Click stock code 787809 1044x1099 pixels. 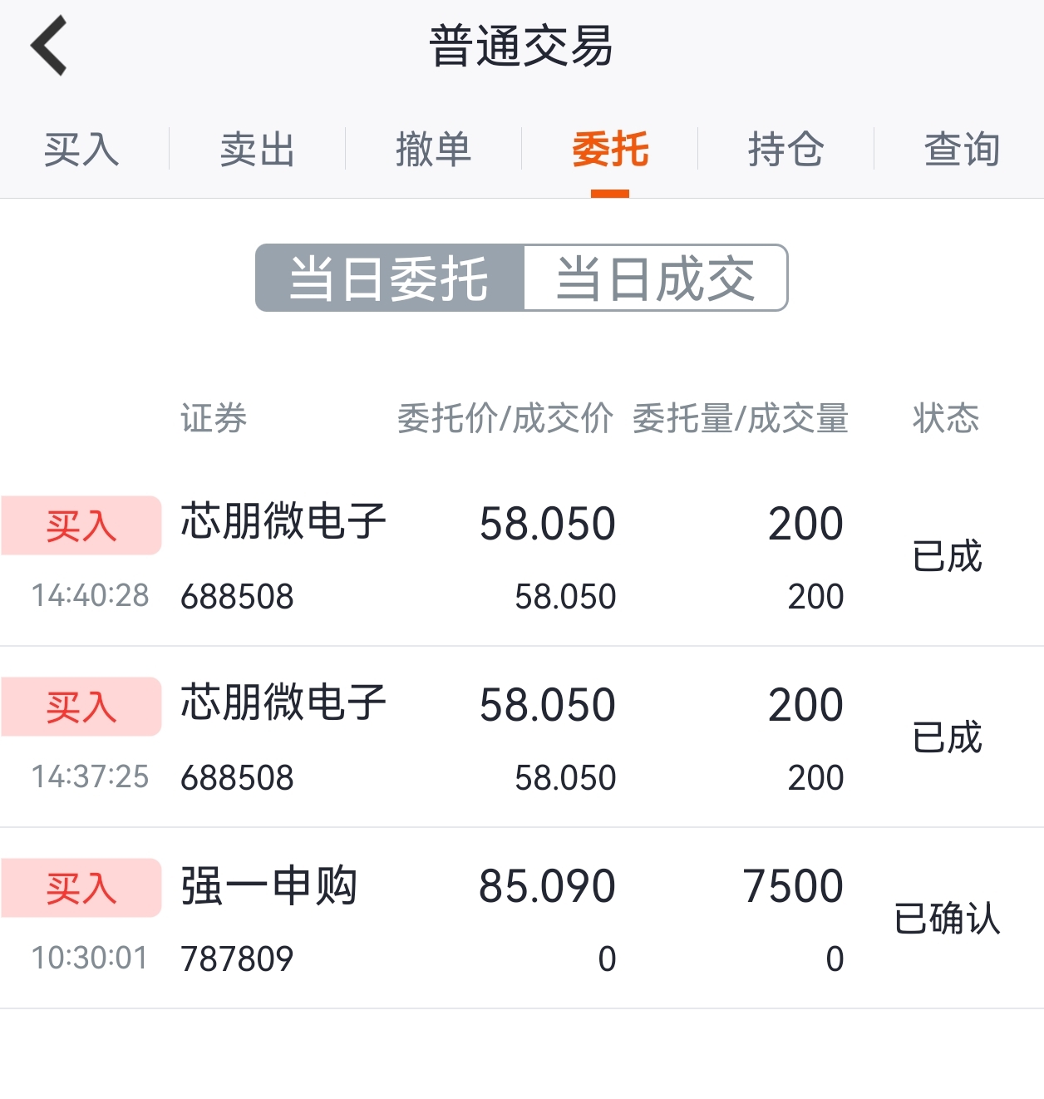[237, 959]
